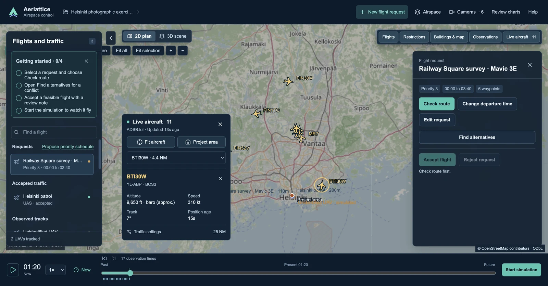
Task: Toggle Observations map layer
Action: (x=485, y=37)
